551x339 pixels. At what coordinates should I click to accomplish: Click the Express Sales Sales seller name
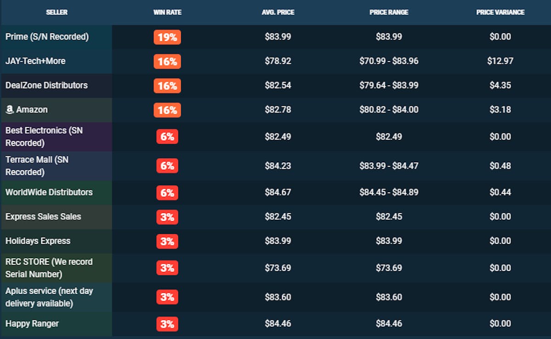[43, 217]
